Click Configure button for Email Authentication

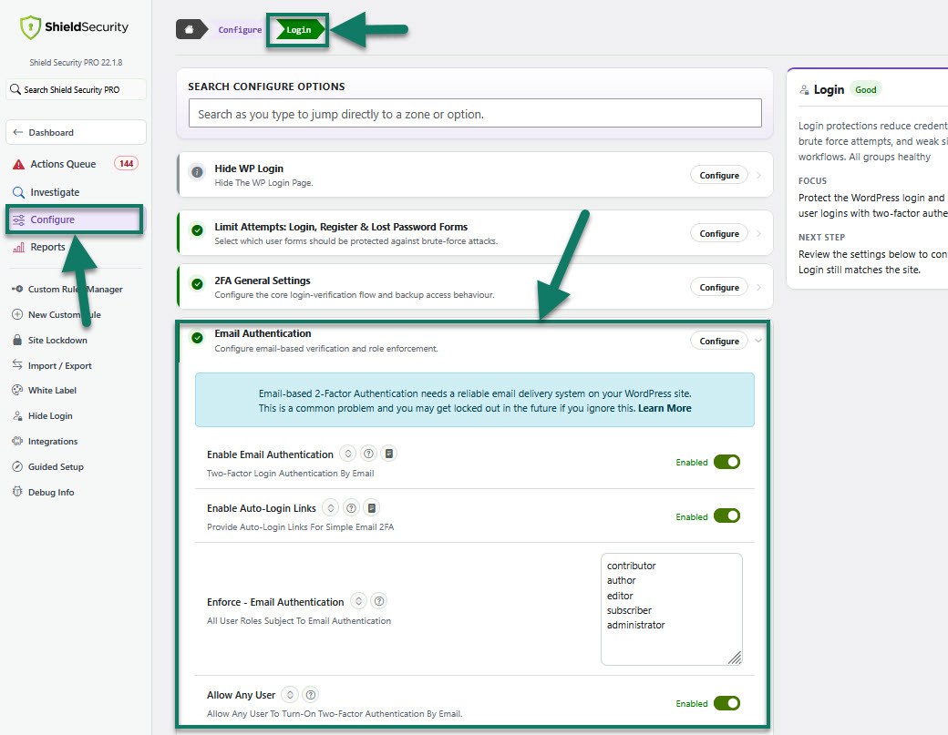[719, 341]
